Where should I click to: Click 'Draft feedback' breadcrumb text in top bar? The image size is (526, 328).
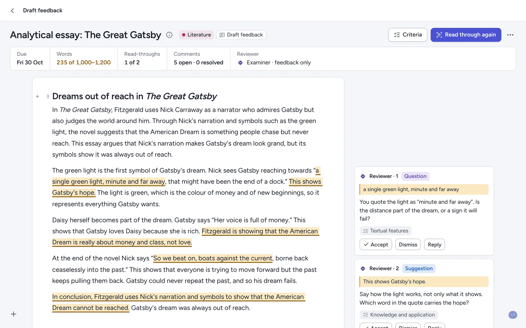tap(43, 10)
